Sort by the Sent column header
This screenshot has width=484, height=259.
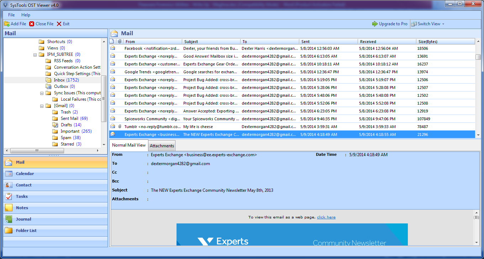click(328, 42)
